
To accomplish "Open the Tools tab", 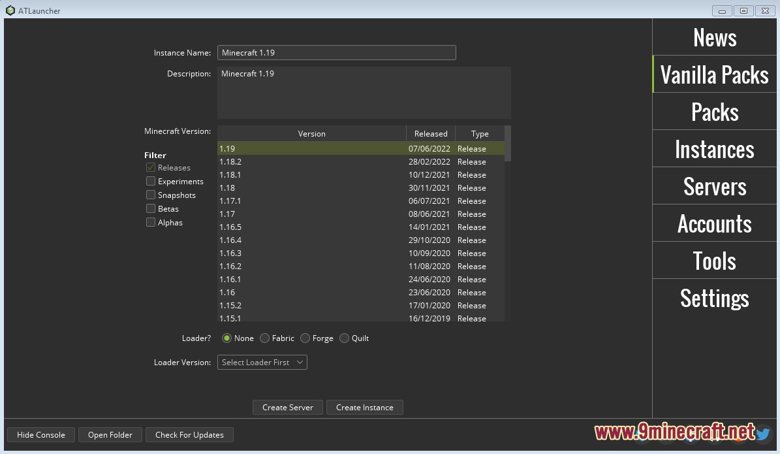I will click(x=714, y=261).
